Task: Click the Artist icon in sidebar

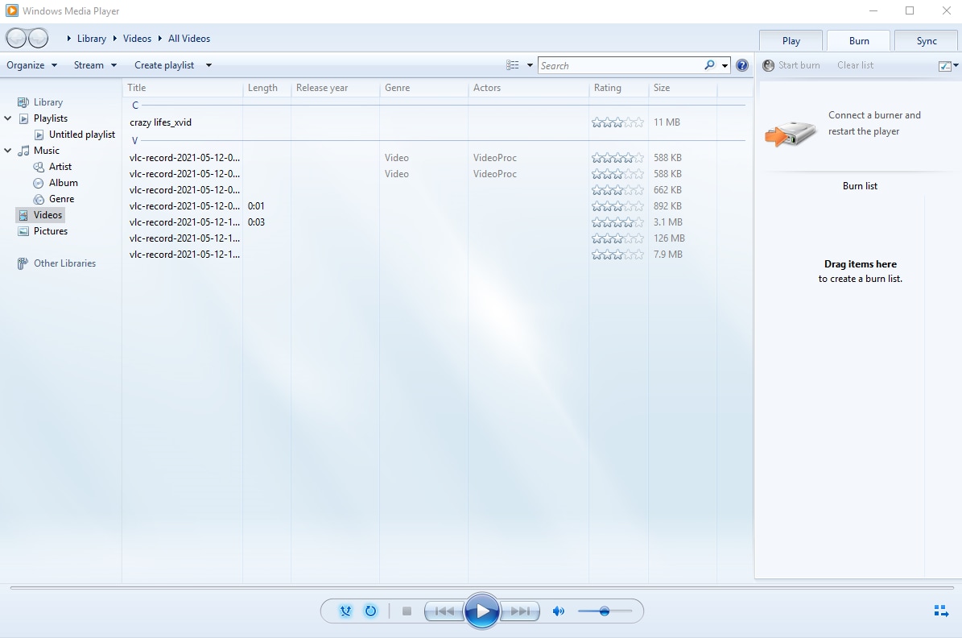Action: click(x=39, y=167)
